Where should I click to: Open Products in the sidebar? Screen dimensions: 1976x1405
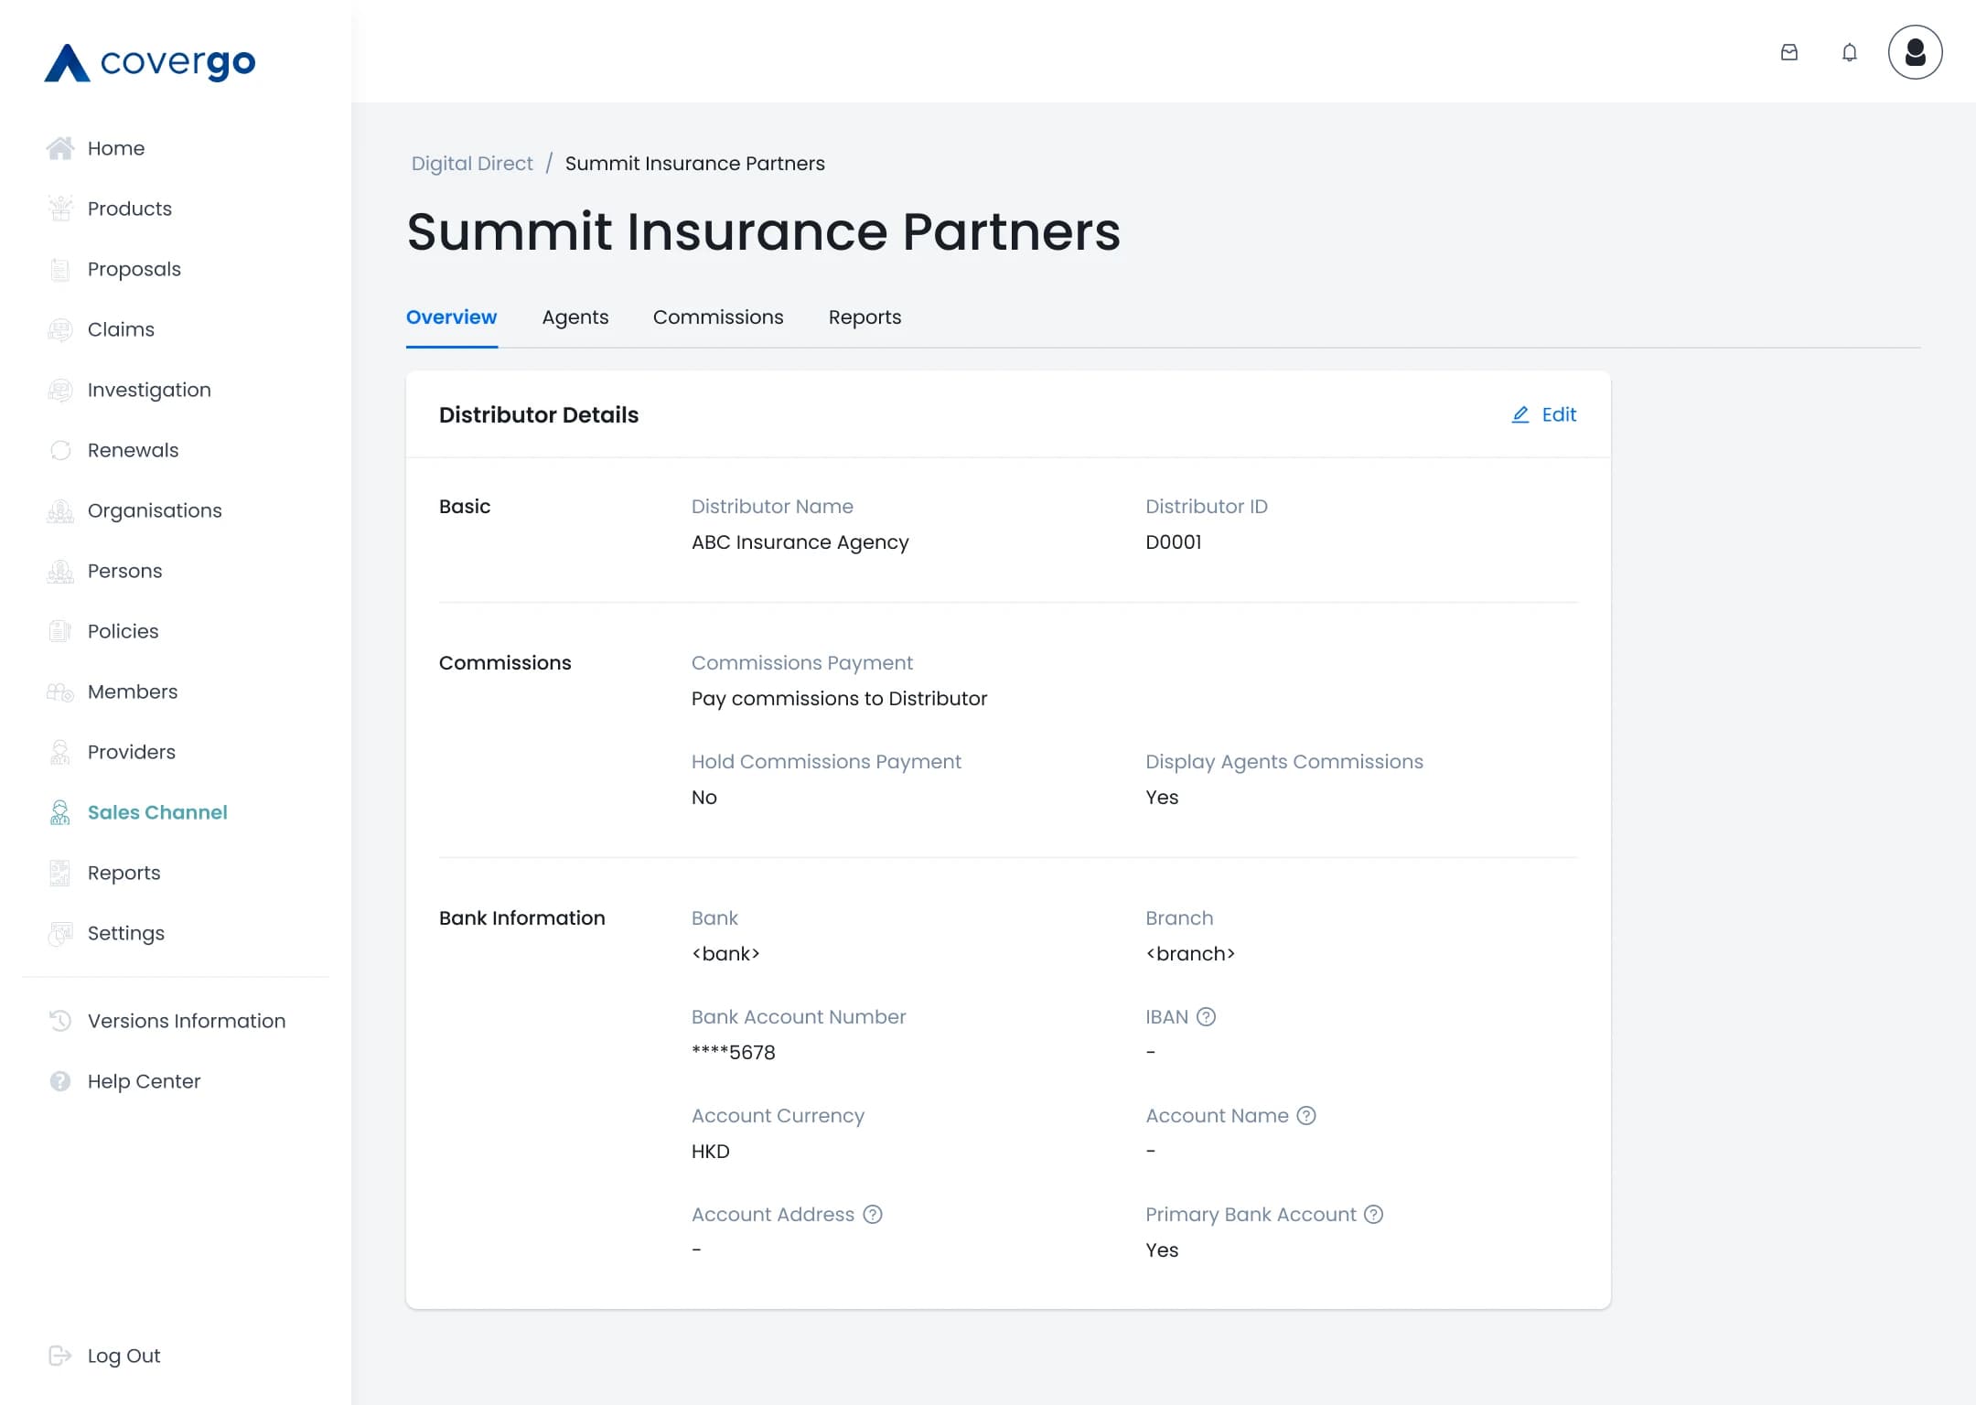[130, 209]
